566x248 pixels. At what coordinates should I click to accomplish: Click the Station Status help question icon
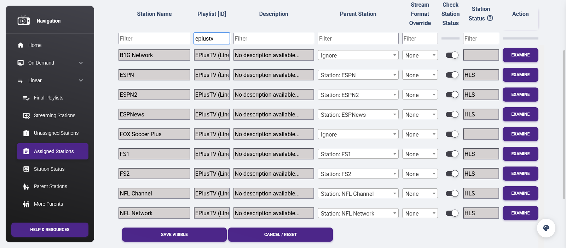click(x=490, y=18)
